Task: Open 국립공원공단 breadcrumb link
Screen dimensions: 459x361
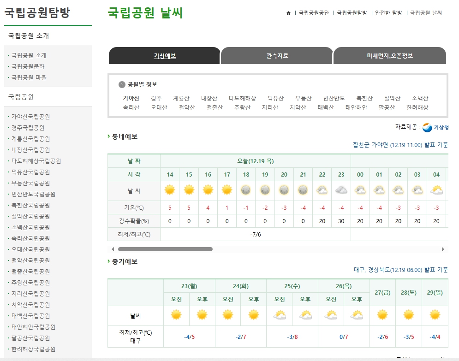Action: pyautogui.click(x=314, y=13)
